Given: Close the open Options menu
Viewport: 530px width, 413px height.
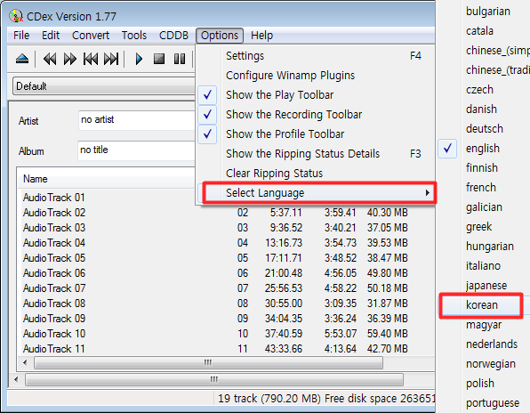Looking at the screenshot, I should click(x=220, y=36).
